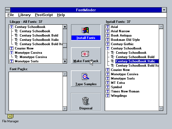This screenshot has height=129, width=172.
Task: Open the Library menu
Action: tap(24, 15)
